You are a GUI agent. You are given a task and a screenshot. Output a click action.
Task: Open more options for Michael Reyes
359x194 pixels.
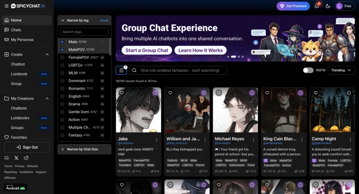(x=253, y=140)
